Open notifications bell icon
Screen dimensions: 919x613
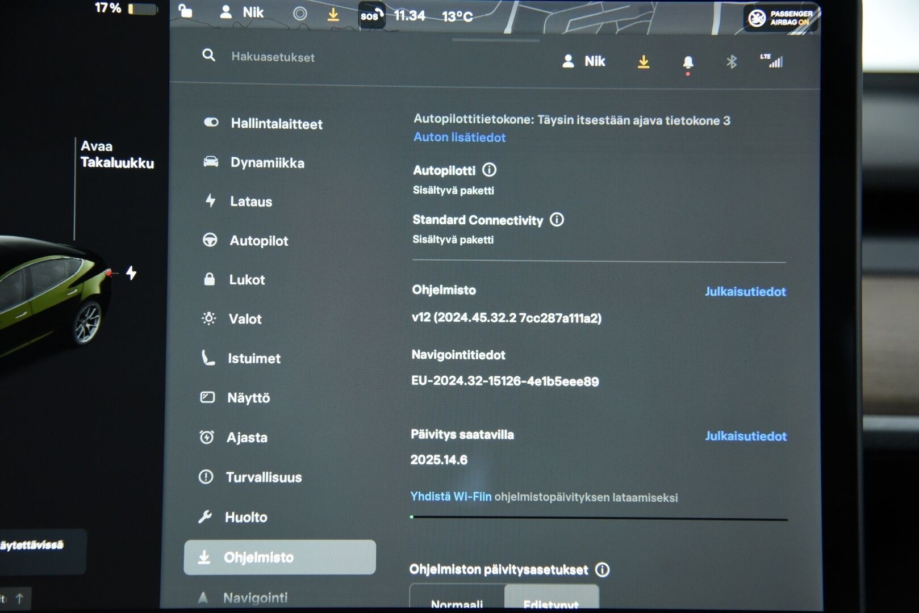point(688,63)
